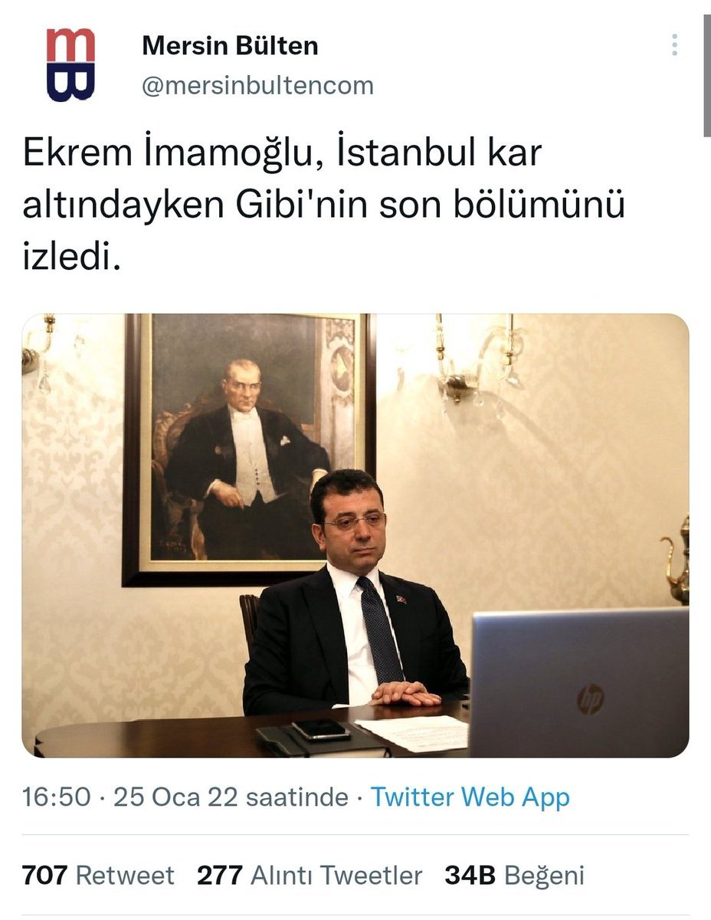Click the smartphone lying on the desk
The width and height of the screenshot is (711, 920).
pyautogui.click(x=320, y=729)
